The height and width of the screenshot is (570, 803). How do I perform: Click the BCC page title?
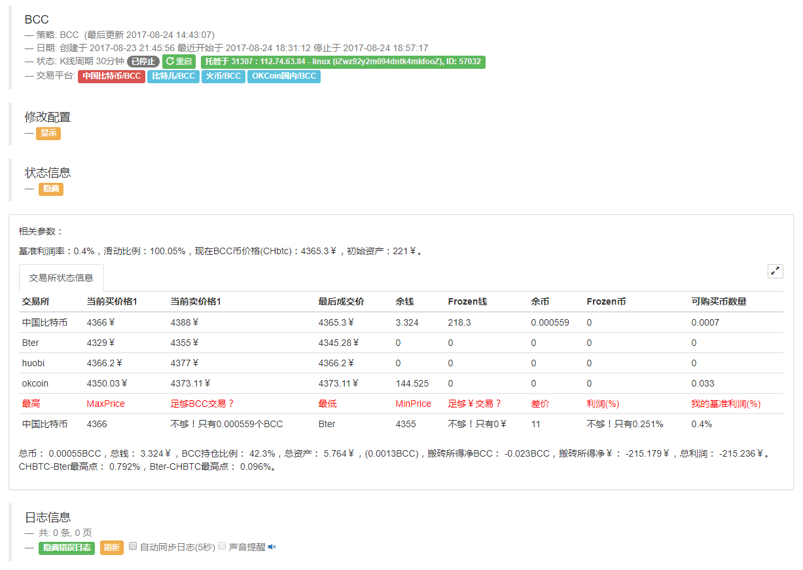(x=37, y=20)
